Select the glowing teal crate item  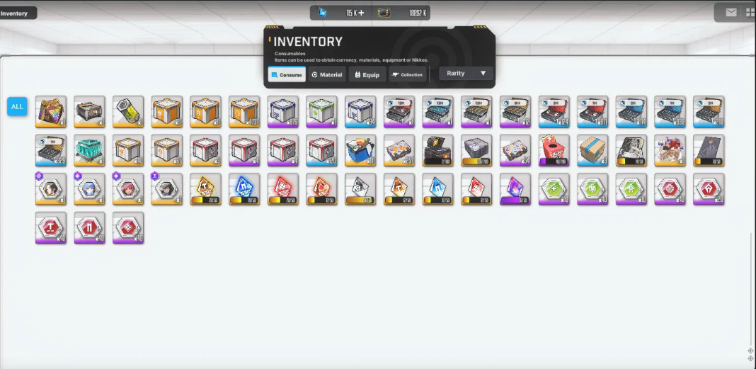click(90, 150)
